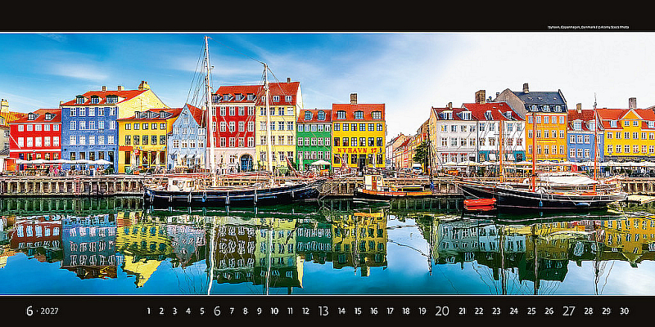This screenshot has width=655, height=327.
Task: Click date 29 in the calendar strip
Action: [x=606, y=311]
